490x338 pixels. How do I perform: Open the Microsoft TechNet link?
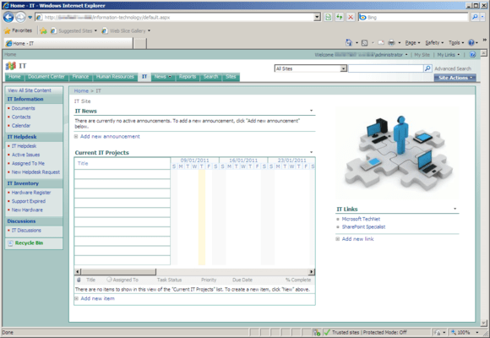point(361,219)
